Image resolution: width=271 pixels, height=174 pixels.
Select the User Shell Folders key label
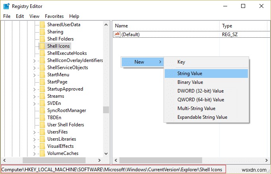click(66, 125)
